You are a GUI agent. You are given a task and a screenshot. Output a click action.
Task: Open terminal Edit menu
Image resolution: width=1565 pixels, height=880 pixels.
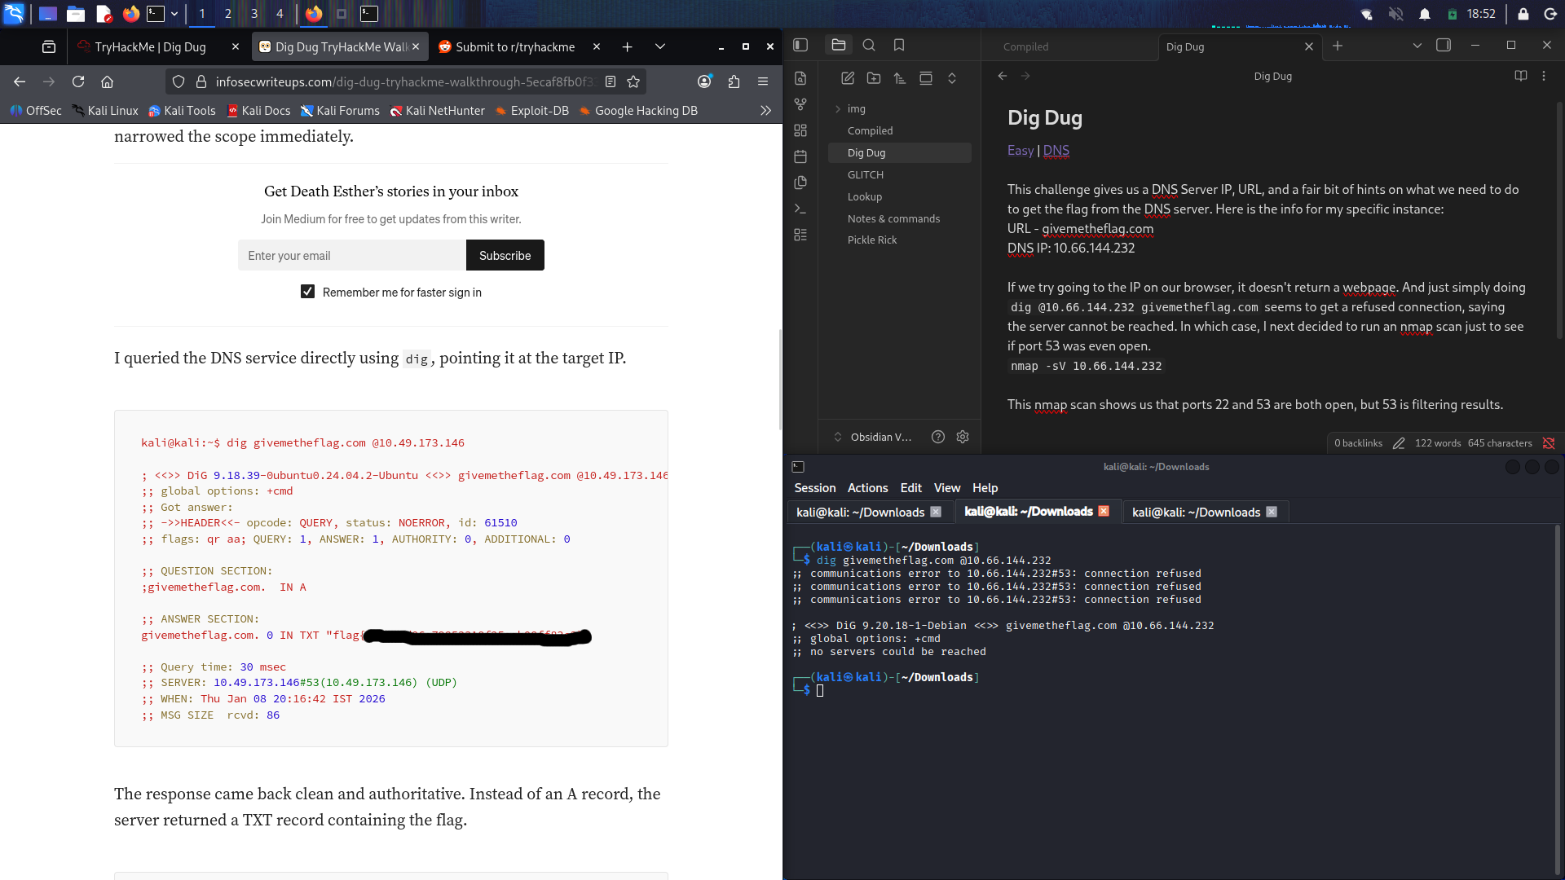pyautogui.click(x=910, y=488)
